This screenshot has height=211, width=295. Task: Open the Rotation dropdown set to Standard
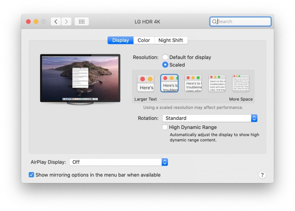coord(210,118)
